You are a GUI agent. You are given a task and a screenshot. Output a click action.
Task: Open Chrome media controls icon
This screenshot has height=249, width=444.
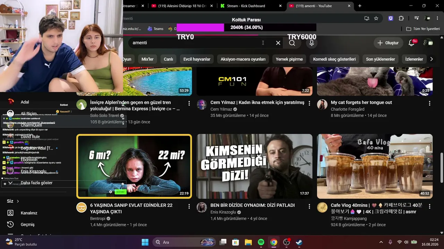(x=417, y=18)
